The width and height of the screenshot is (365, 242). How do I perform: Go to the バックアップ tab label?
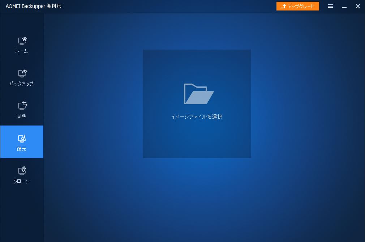pos(21,84)
